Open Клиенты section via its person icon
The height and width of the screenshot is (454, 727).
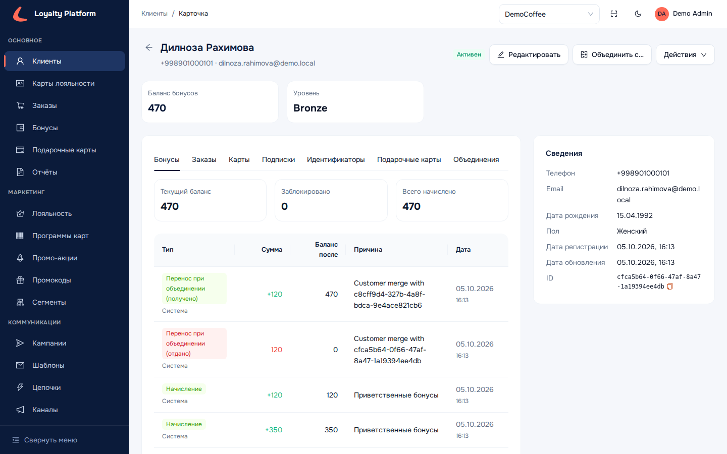pyautogui.click(x=20, y=61)
